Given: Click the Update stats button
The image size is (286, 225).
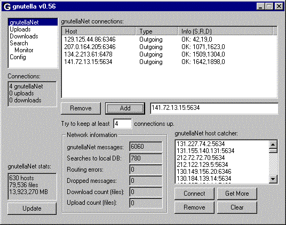Looking at the screenshot, I should pyautogui.click(x=32, y=208).
